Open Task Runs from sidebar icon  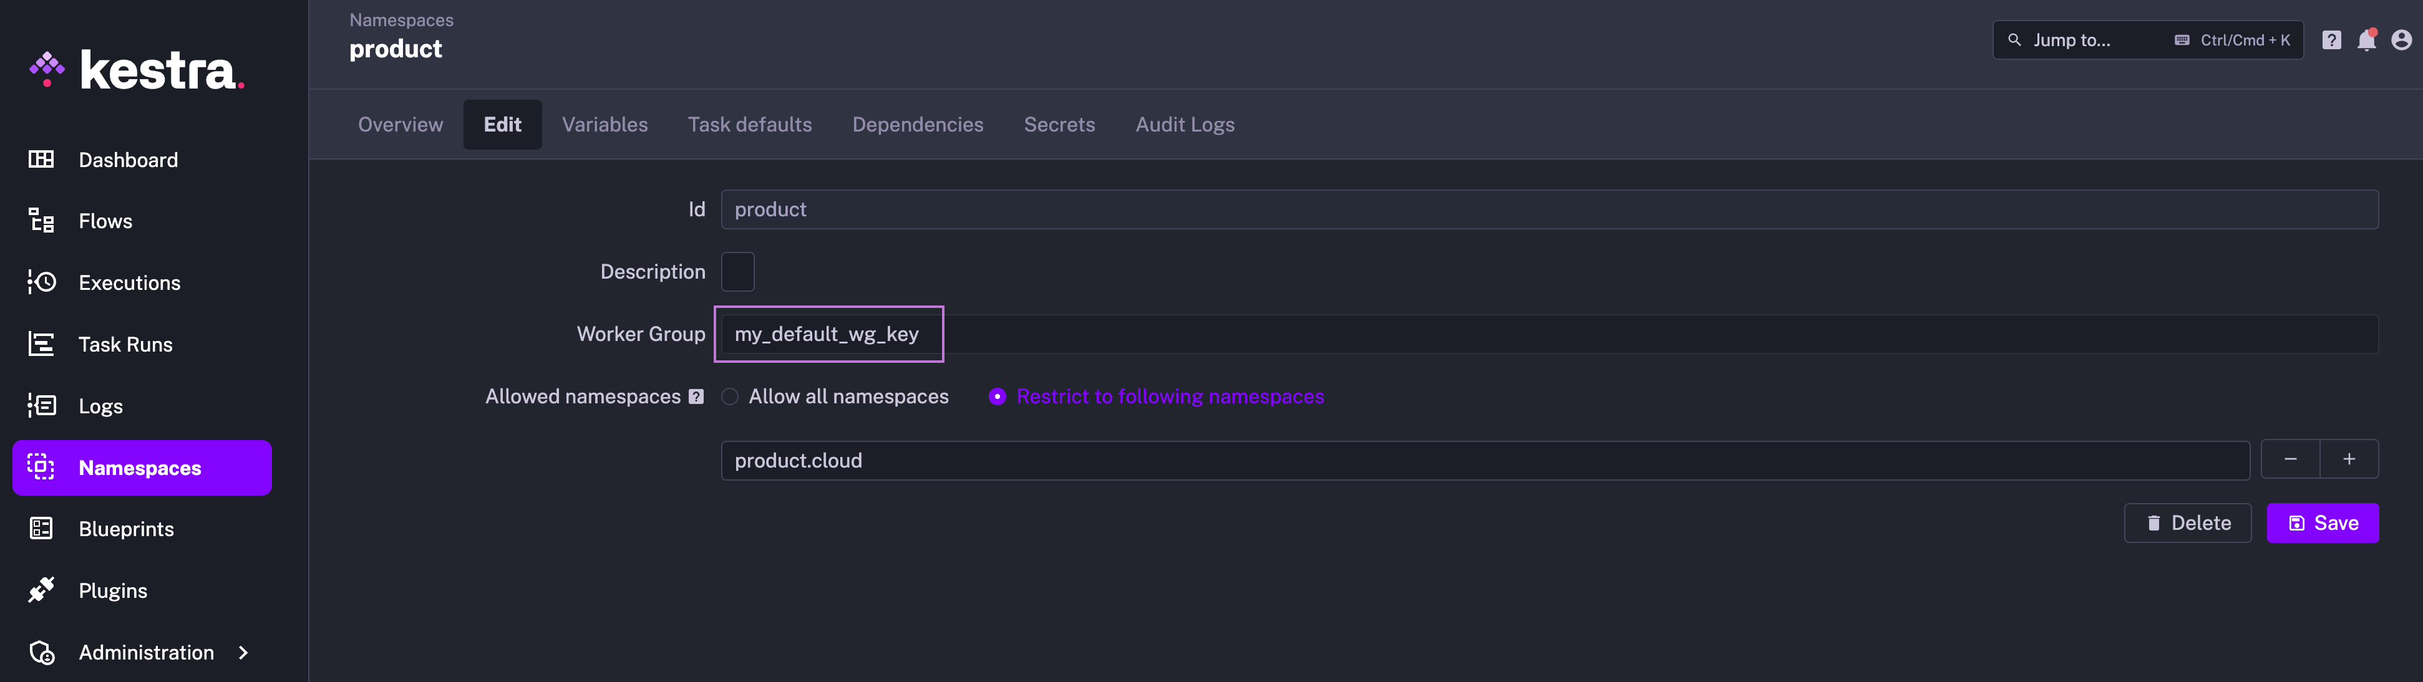(x=41, y=344)
